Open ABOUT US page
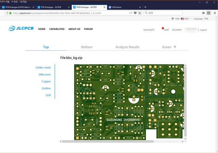Image resolution: width=218 pixels, height=153 pixels. (74, 29)
